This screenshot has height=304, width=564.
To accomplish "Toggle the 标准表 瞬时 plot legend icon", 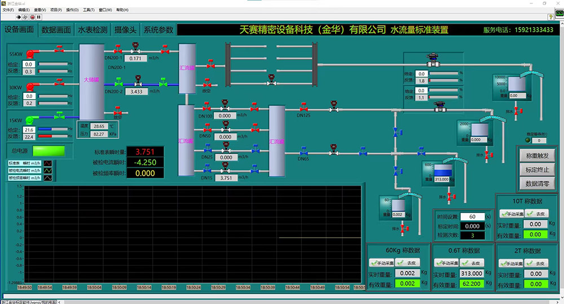I will point(48,164).
